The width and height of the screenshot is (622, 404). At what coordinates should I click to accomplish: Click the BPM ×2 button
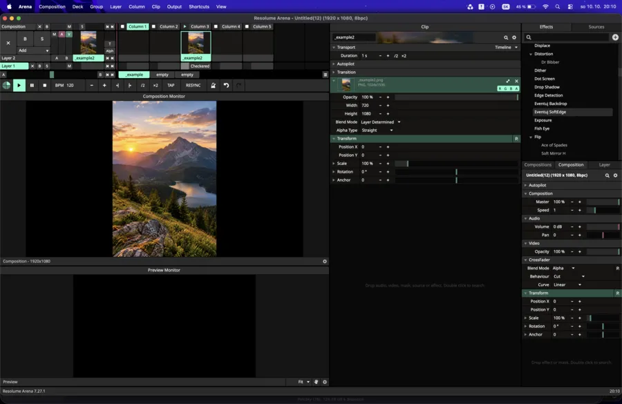click(155, 85)
